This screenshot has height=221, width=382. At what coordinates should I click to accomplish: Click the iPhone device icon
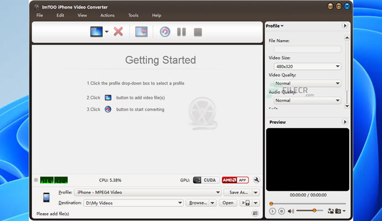[46, 197]
